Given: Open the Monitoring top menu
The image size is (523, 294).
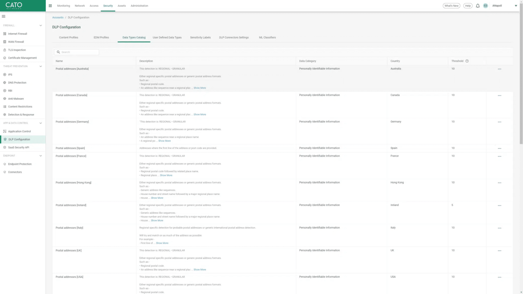Looking at the screenshot, I should pos(63,6).
